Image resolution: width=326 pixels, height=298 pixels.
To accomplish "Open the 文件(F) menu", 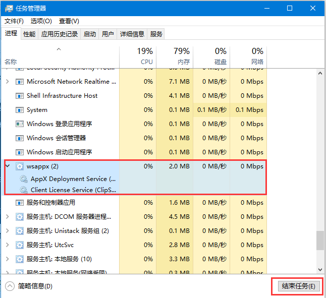I will click(x=14, y=21).
